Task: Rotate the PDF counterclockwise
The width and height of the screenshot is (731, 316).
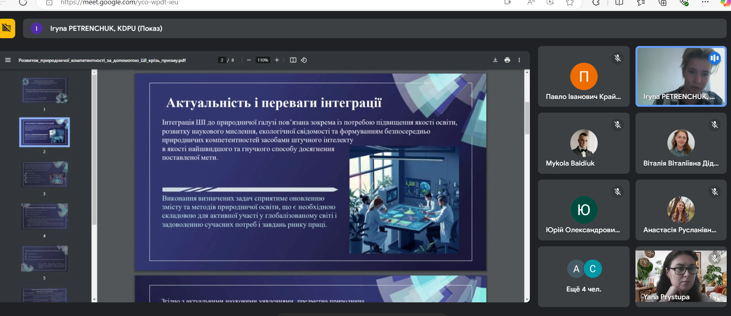Action: tap(304, 60)
